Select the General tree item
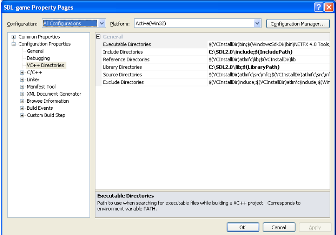Screen dimensions: 336x235 click(35, 51)
